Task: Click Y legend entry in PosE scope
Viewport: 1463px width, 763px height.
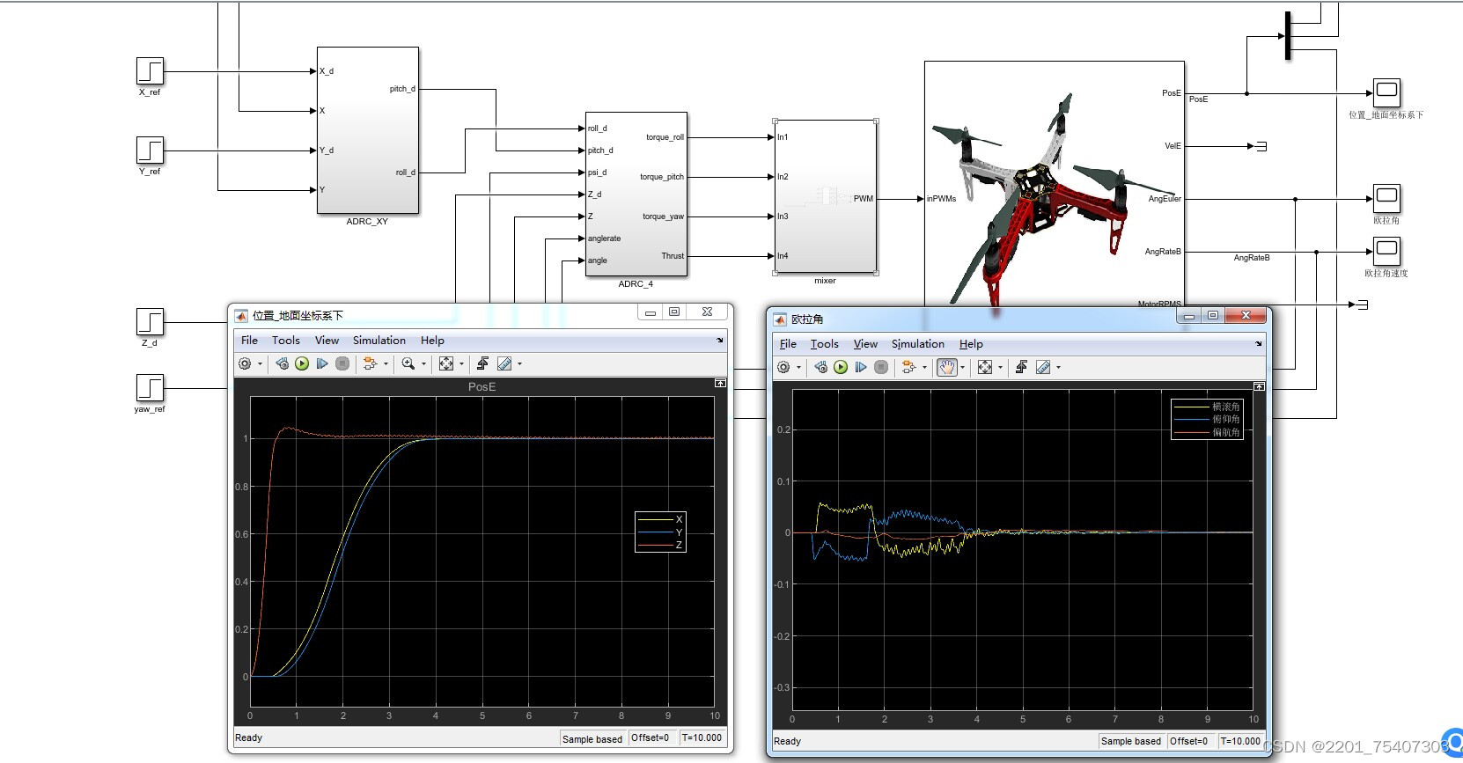Action: tap(660, 532)
